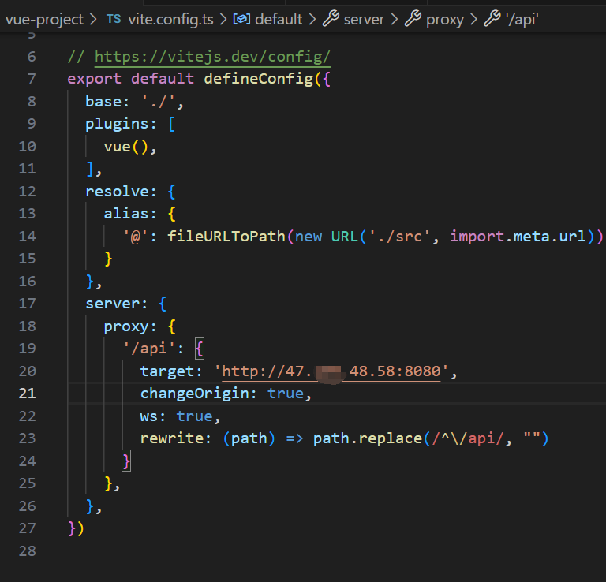This screenshot has height=582, width=606.
Task: Expand the chevron after server breadcrumb
Action: pyautogui.click(x=395, y=19)
